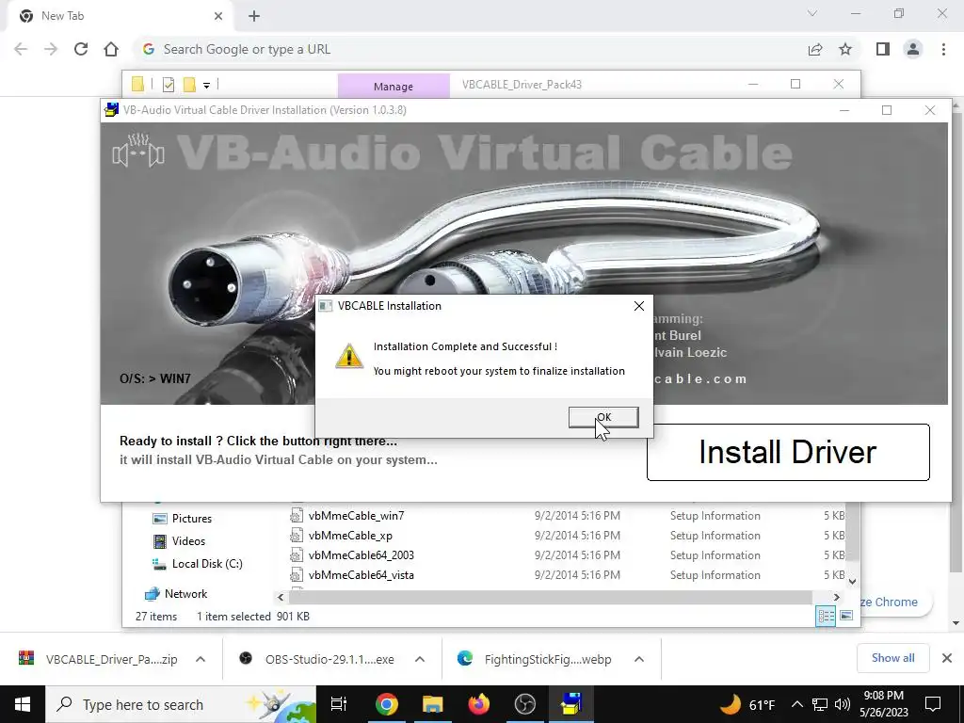Close the VBCABLE Installation message dialog
The image size is (964, 723).
[639, 306]
